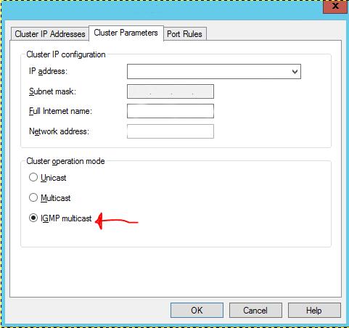349x328 pixels.
Task: Expand the IP address dropdown arrow
Action: [x=295, y=72]
